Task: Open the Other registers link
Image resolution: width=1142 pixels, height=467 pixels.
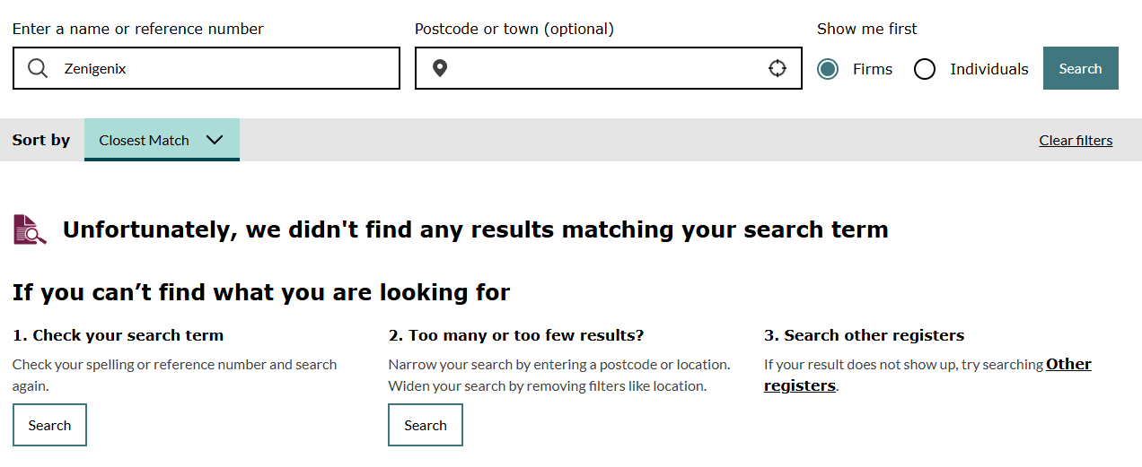Action: pyautogui.click(x=1068, y=365)
